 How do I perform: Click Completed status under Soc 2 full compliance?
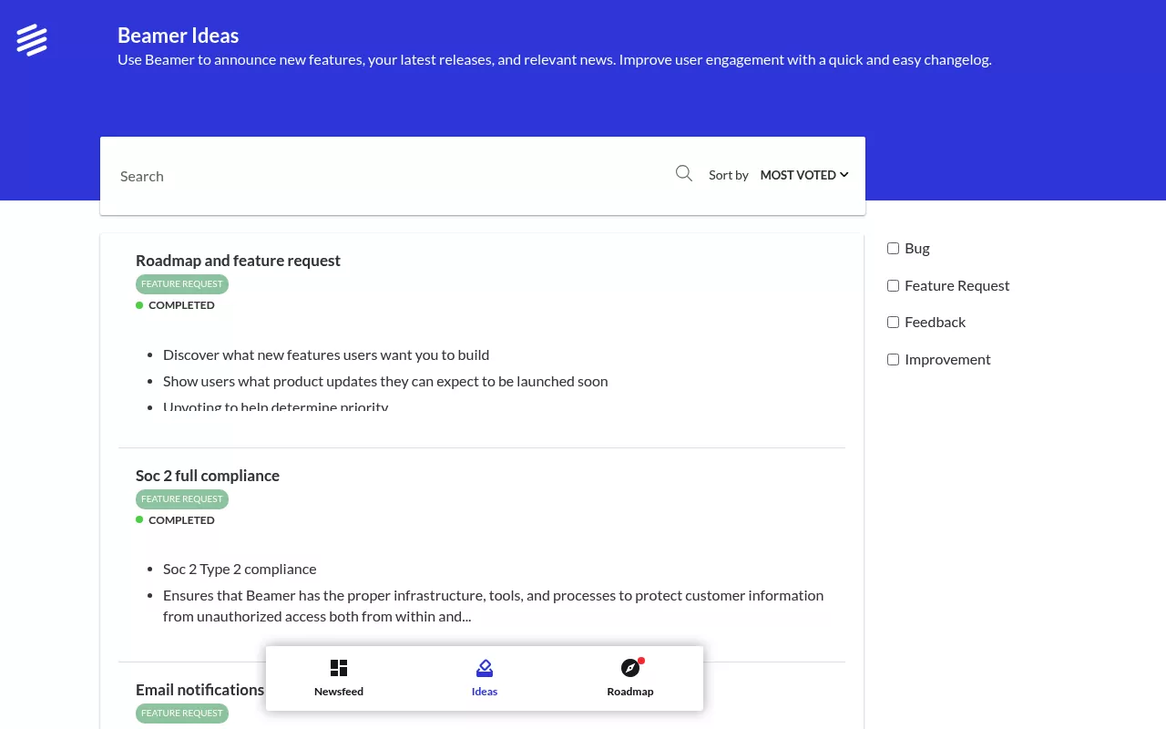175,520
